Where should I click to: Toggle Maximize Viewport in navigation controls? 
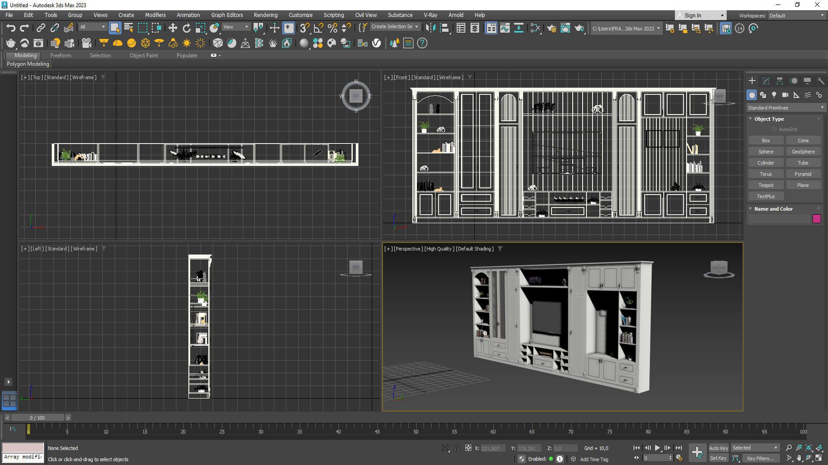[819, 458]
